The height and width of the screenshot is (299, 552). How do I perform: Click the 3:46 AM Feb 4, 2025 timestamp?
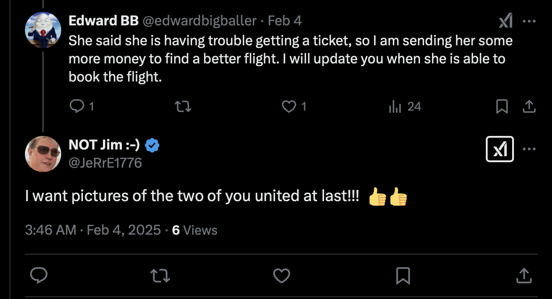point(93,230)
